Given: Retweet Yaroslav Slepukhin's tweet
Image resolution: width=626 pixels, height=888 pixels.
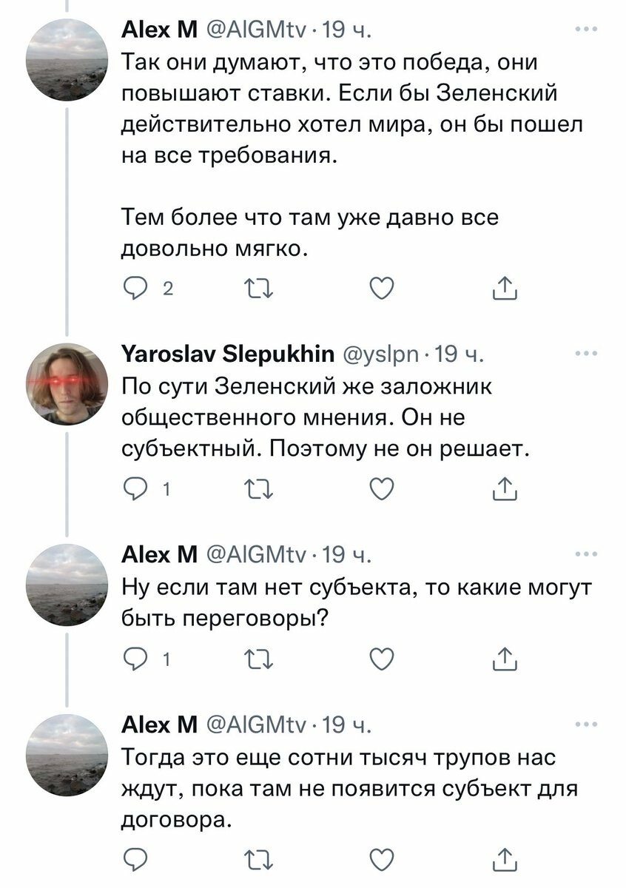Looking at the screenshot, I should pos(255,488).
